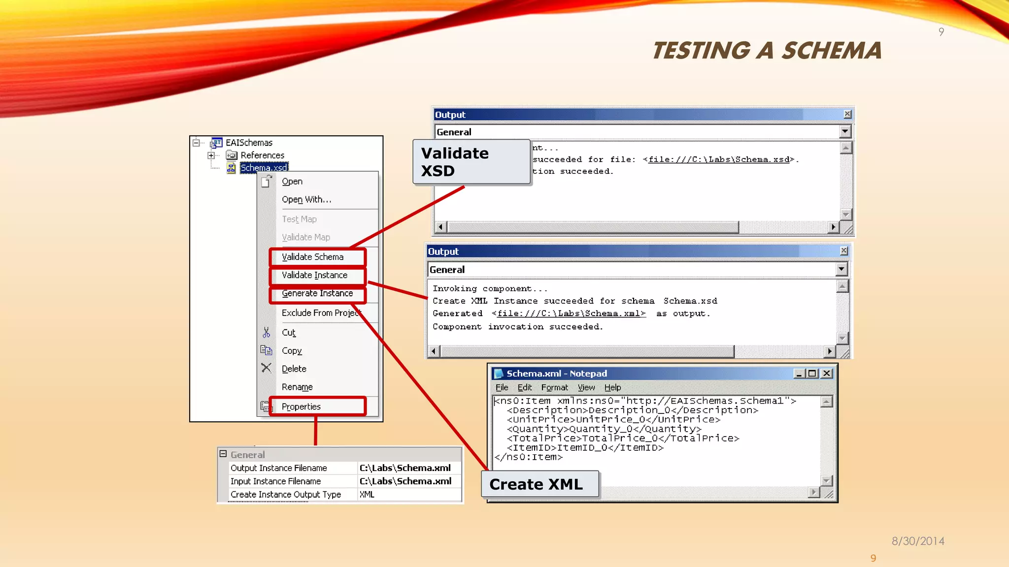This screenshot has width=1009, height=567.
Task: Click upper Output horizontal scroll right arrow
Action: point(833,227)
